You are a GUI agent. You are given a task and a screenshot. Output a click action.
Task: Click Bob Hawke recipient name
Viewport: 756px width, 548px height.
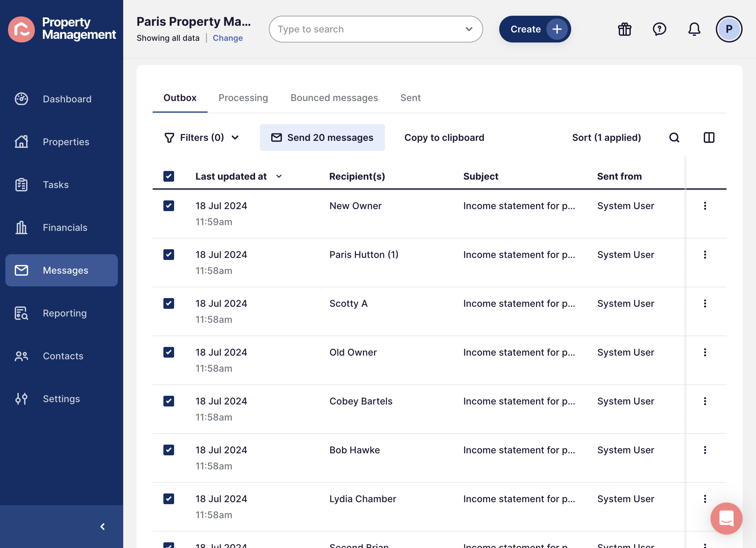point(355,450)
